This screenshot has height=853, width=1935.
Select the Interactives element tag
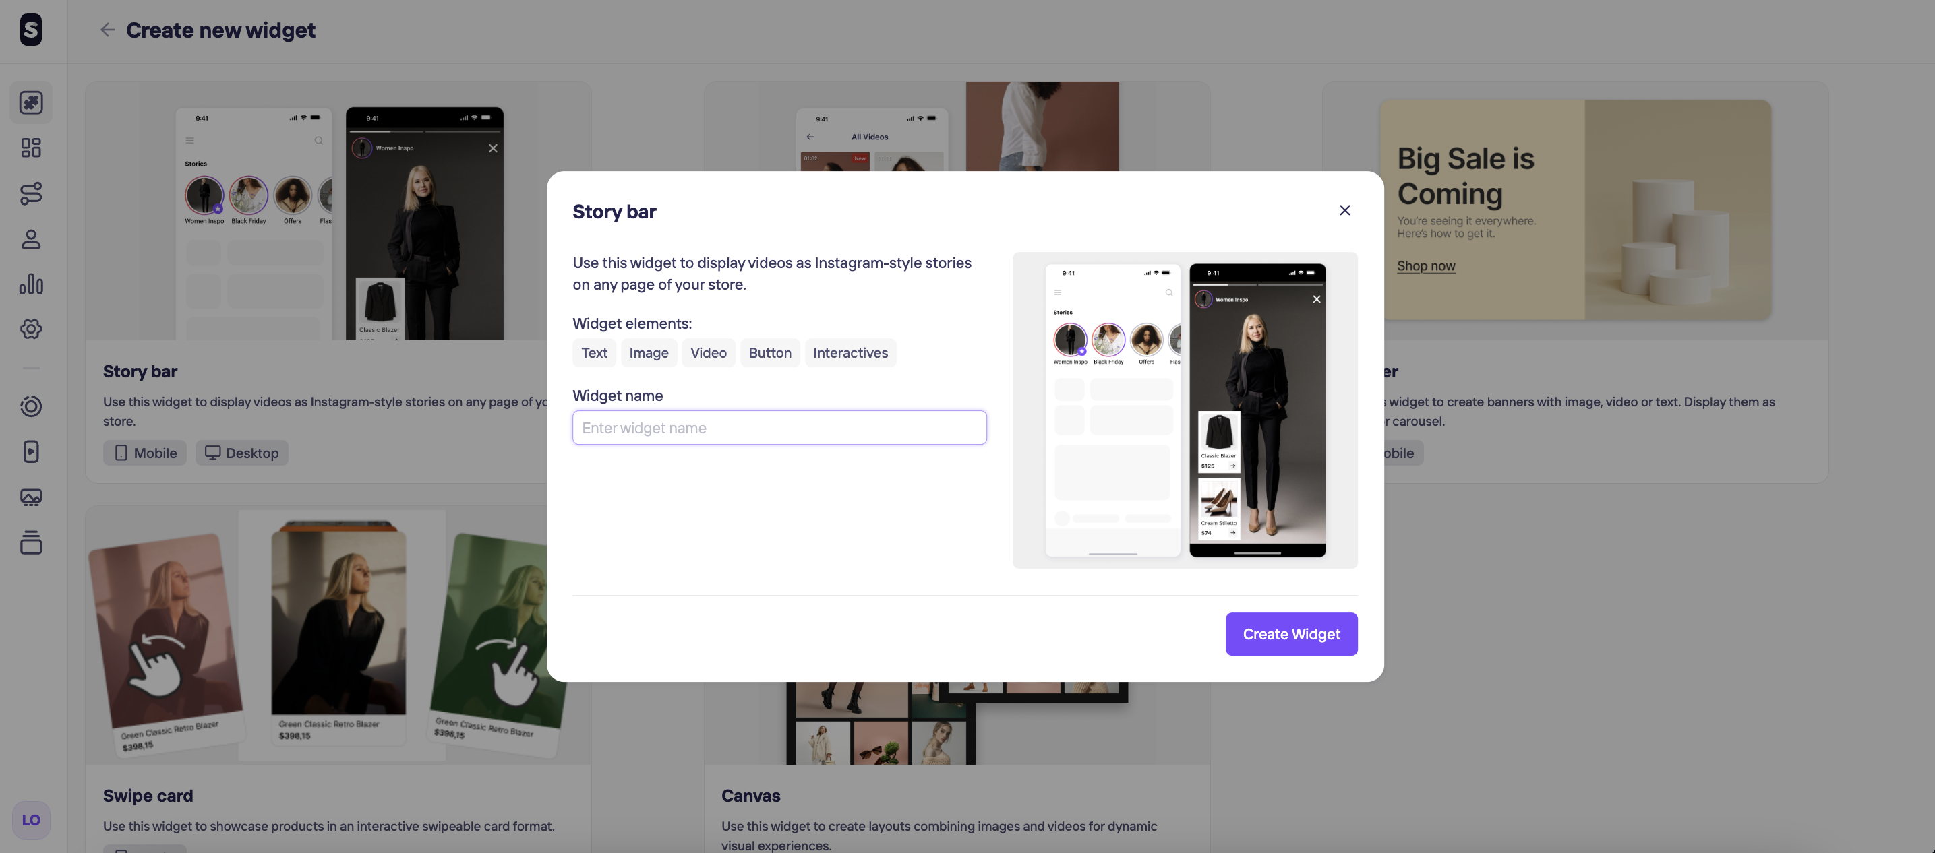[850, 353]
